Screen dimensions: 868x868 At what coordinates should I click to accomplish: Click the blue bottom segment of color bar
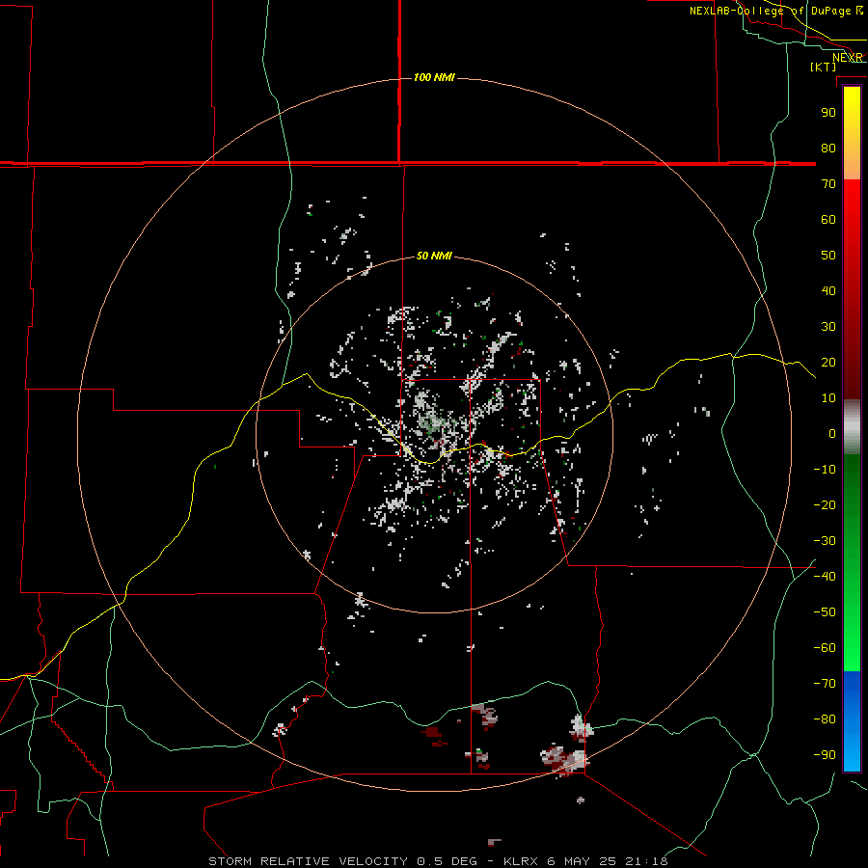pos(852,721)
